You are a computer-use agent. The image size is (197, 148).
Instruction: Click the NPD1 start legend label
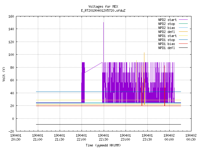point(167,36)
